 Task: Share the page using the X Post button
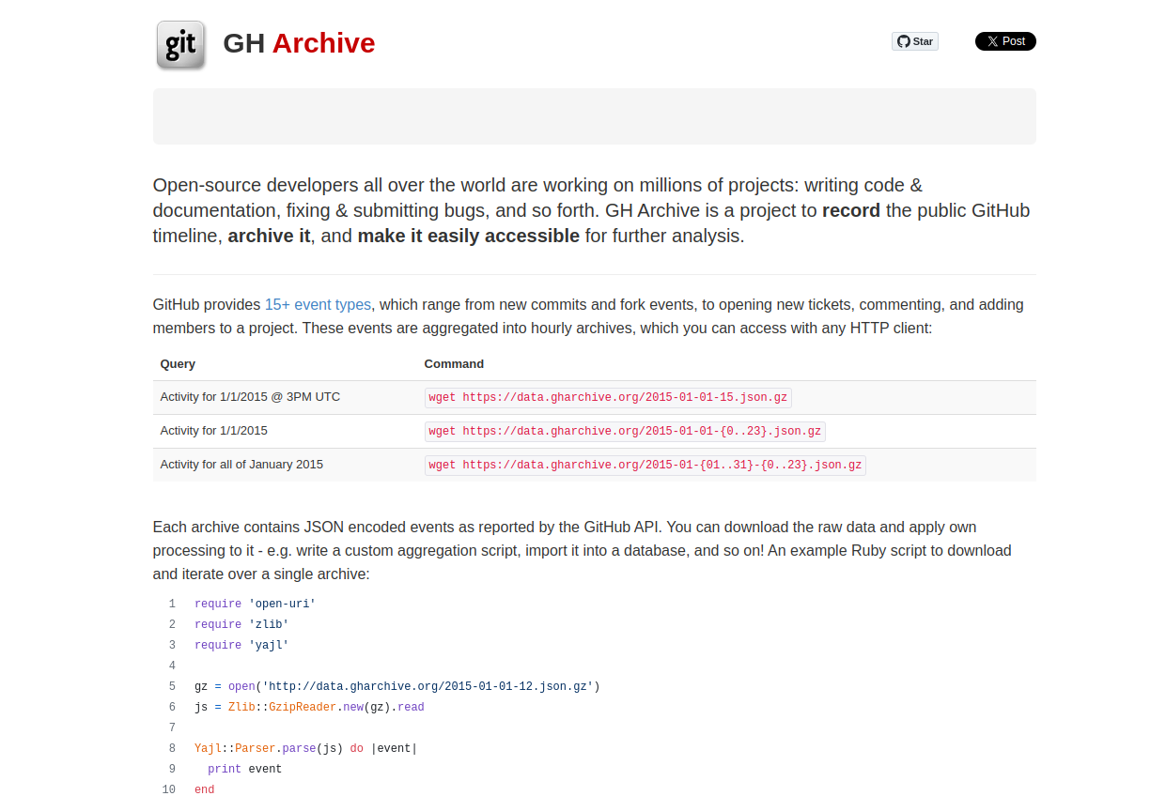point(1004,41)
